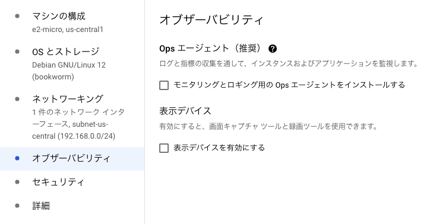
Task: Click the gray dot next to マシンの構成
Action: [17, 16]
